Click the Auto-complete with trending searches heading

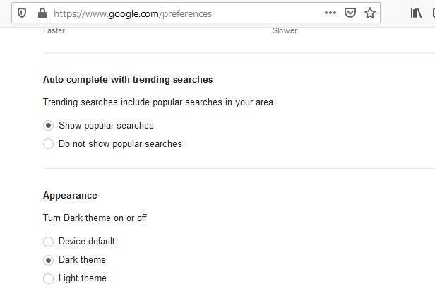128,80
